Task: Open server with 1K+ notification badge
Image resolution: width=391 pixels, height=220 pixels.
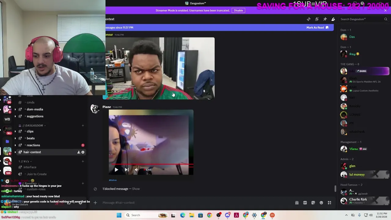Action: coord(7,130)
